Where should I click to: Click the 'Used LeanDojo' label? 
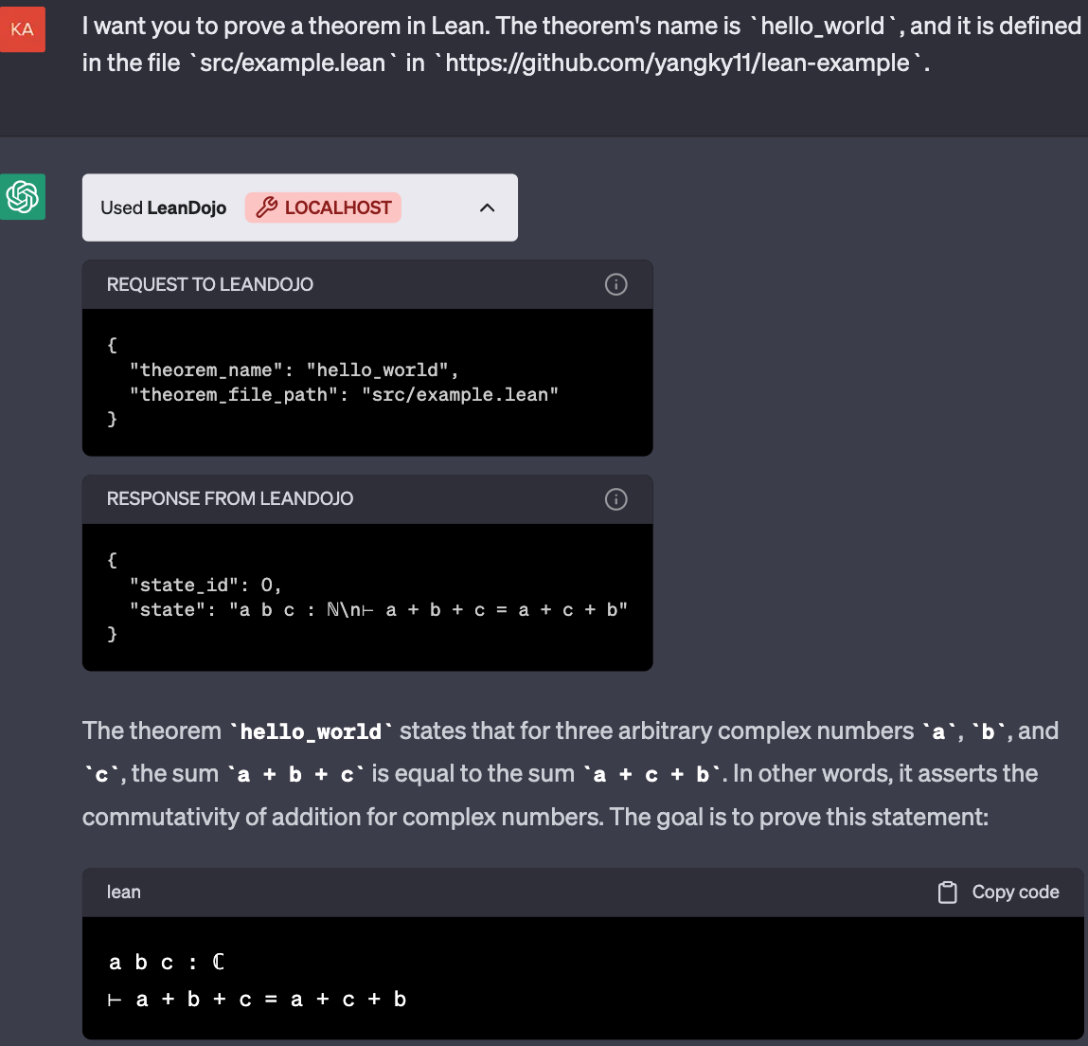(x=163, y=207)
